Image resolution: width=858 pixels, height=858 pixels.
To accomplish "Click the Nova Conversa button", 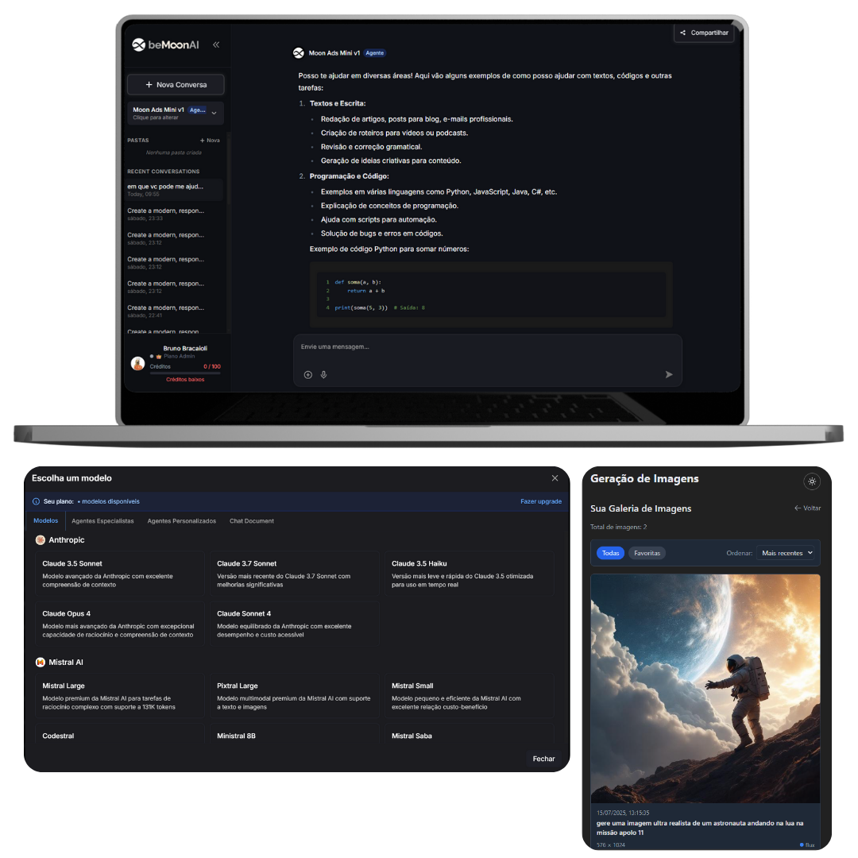I will pyautogui.click(x=176, y=85).
